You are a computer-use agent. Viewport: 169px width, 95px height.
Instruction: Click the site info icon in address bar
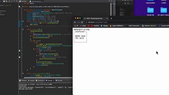(86, 22)
